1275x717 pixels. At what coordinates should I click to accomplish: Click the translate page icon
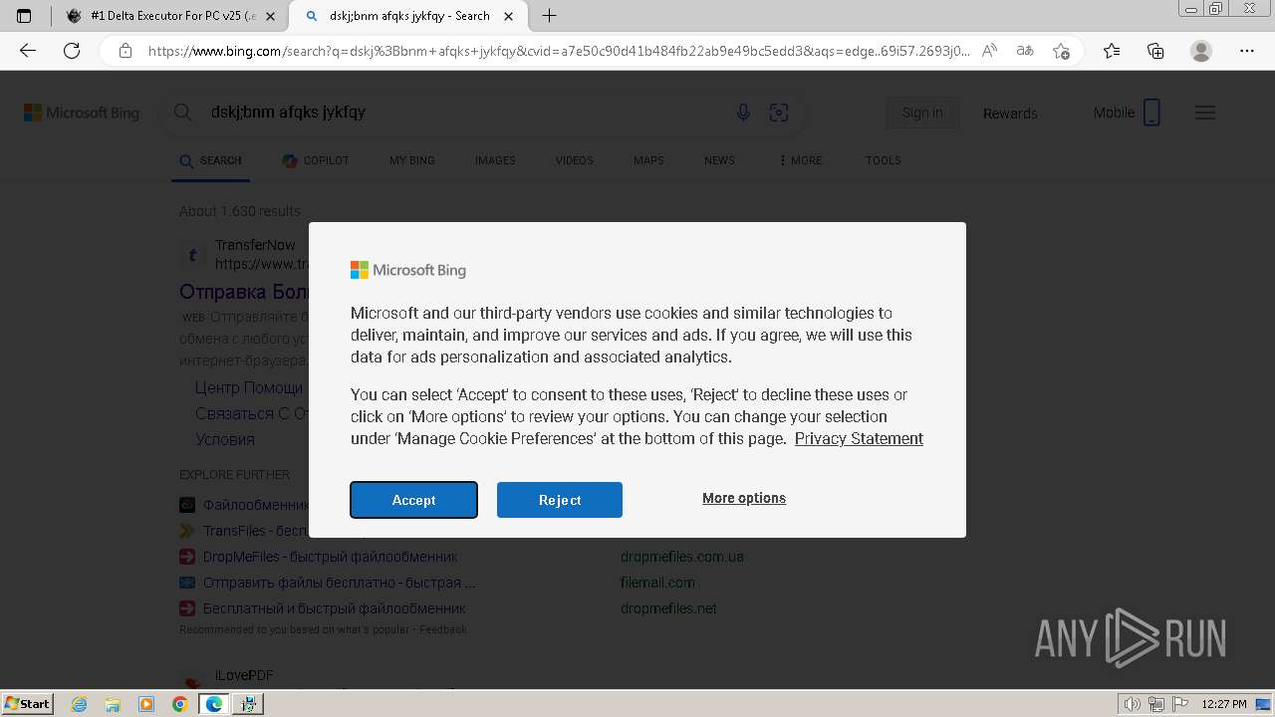(x=1025, y=51)
